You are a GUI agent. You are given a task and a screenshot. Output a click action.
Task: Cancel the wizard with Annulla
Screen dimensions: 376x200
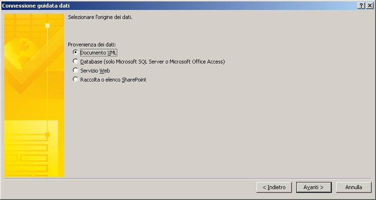354,187
